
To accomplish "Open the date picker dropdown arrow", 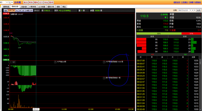I will (x=190, y=10).
